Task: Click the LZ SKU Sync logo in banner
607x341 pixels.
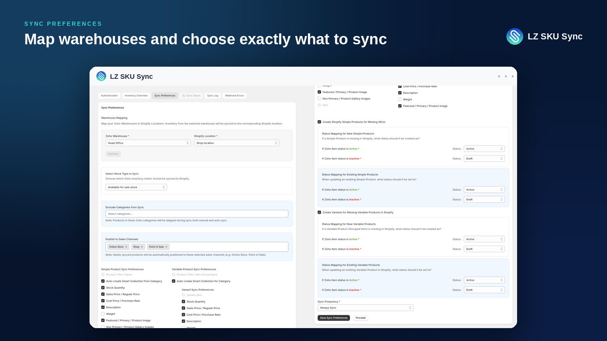Action: [x=515, y=36]
